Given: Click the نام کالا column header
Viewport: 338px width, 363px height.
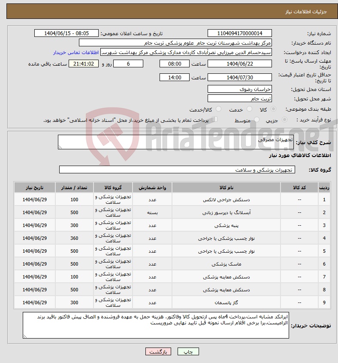Looking at the screenshot, I should coord(226,188).
